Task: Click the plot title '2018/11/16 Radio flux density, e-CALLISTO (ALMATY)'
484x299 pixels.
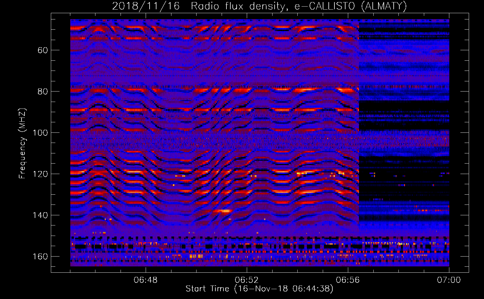Action: coord(259,6)
